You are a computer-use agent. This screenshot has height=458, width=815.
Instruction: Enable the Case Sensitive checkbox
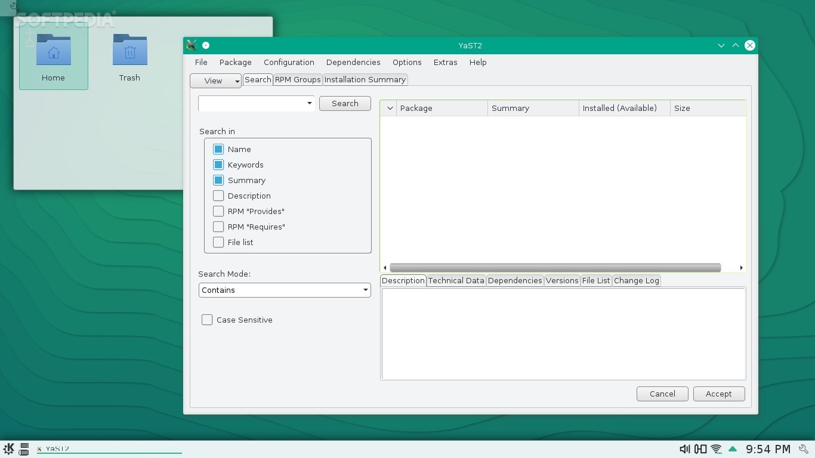click(x=207, y=320)
